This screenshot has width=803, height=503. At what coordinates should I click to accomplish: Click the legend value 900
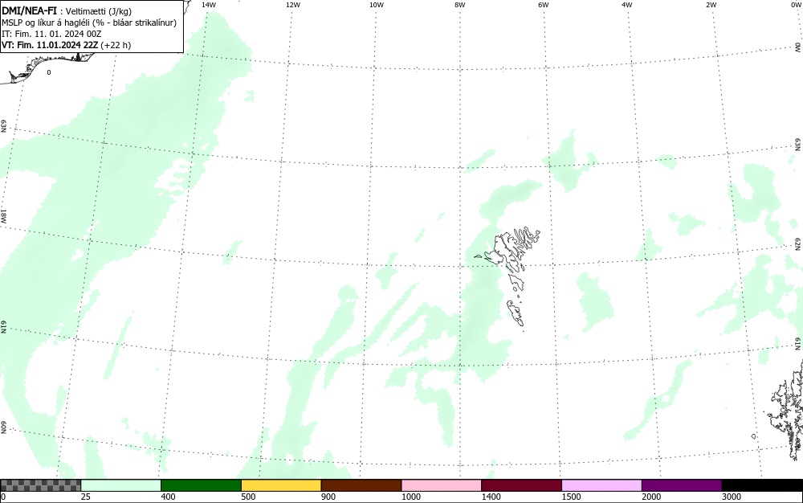point(328,497)
